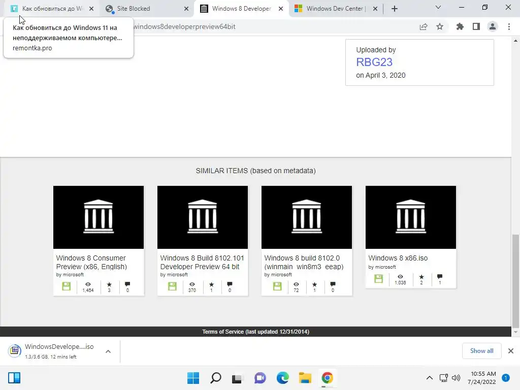
Task: Expand download options chevron for the iso
Action: [x=108, y=351]
